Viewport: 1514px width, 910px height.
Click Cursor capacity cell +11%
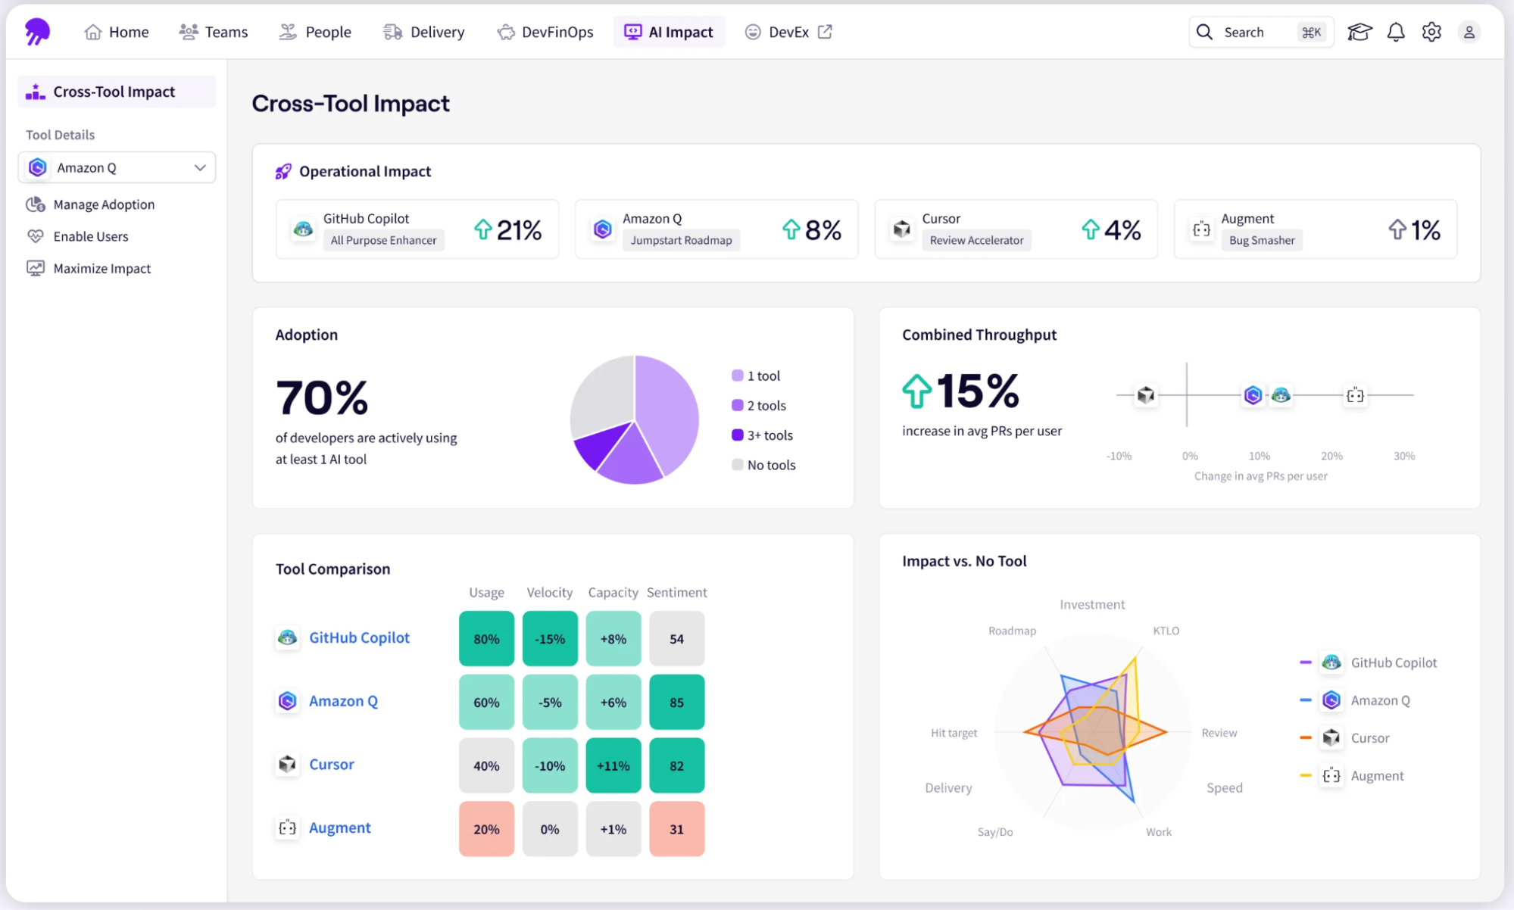(x=613, y=765)
